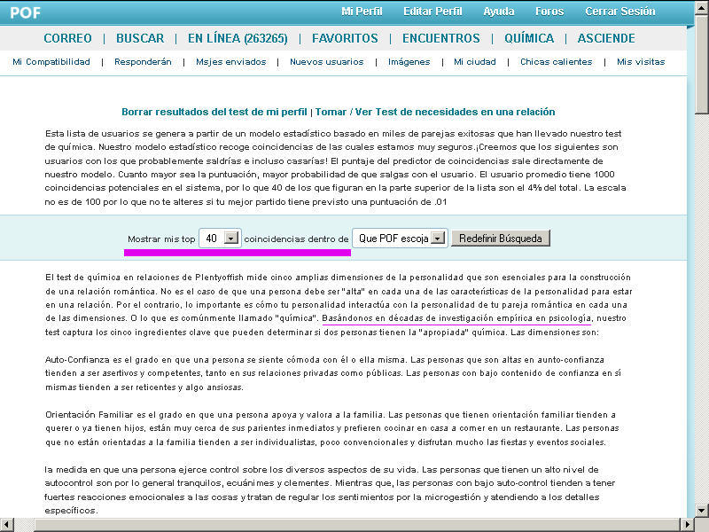Open Ayuda help link
Screen dimensions: 709x532
click(499, 12)
